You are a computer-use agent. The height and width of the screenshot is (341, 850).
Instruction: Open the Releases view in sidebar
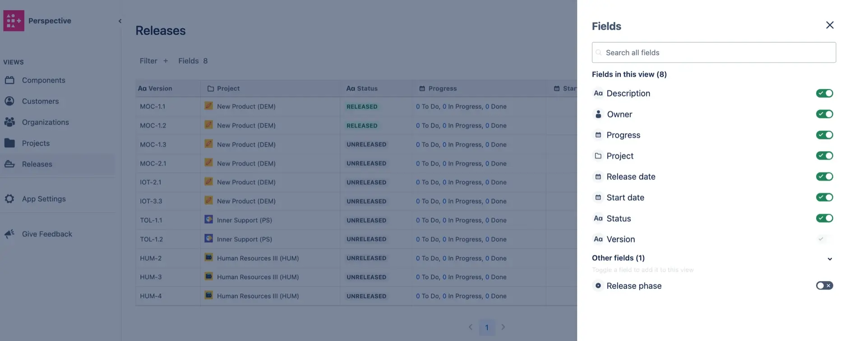point(37,164)
